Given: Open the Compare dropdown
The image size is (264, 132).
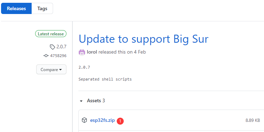Looking at the screenshot, I should pyautogui.click(x=51, y=69).
